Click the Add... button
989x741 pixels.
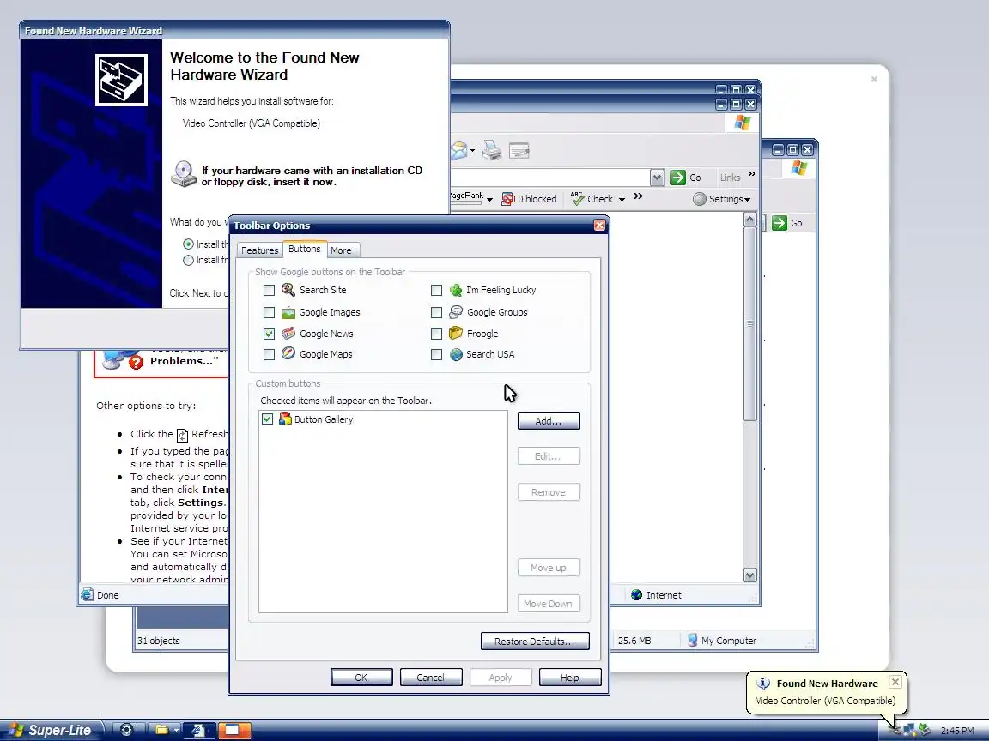point(549,421)
